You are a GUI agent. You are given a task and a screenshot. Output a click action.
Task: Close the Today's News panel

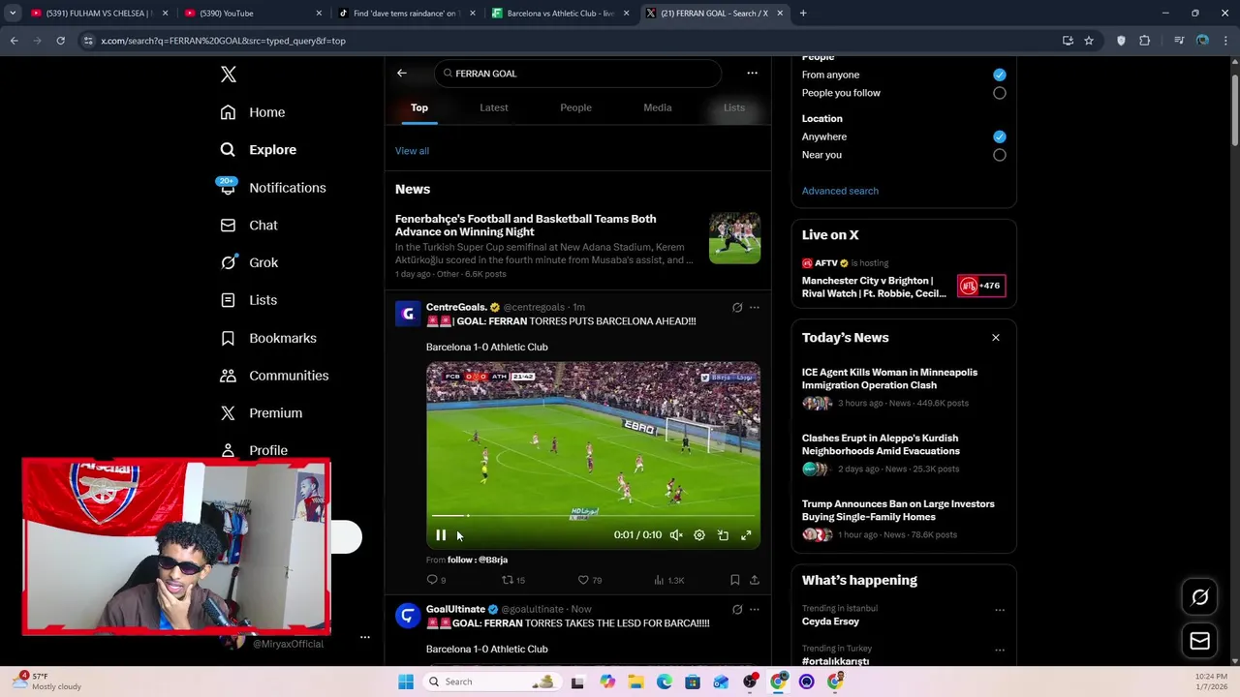click(995, 338)
